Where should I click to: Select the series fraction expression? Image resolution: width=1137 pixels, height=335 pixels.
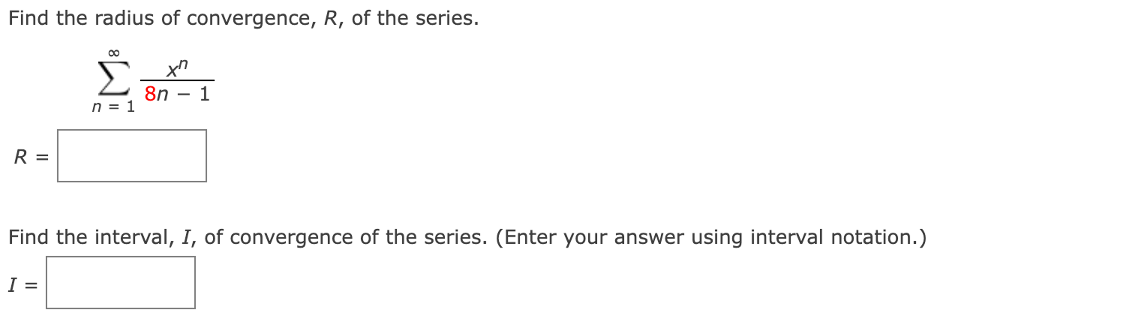pyautogui.click(x=177, y=80)
